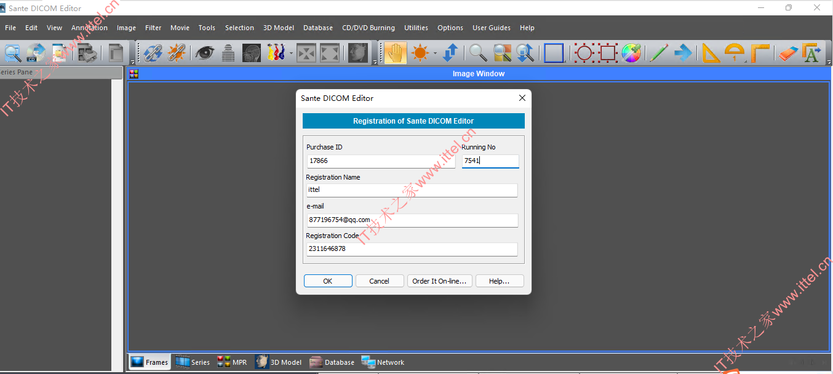Open dropdown arrow next to sun tool
Image resolution: width=833 pixels, height=374 pixels.
(x=435, y=54)
